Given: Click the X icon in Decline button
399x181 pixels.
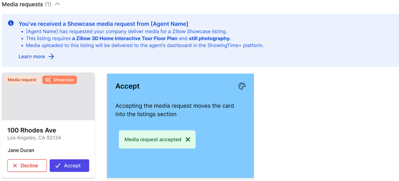Looking at the screenshot, I should (15, 166).
